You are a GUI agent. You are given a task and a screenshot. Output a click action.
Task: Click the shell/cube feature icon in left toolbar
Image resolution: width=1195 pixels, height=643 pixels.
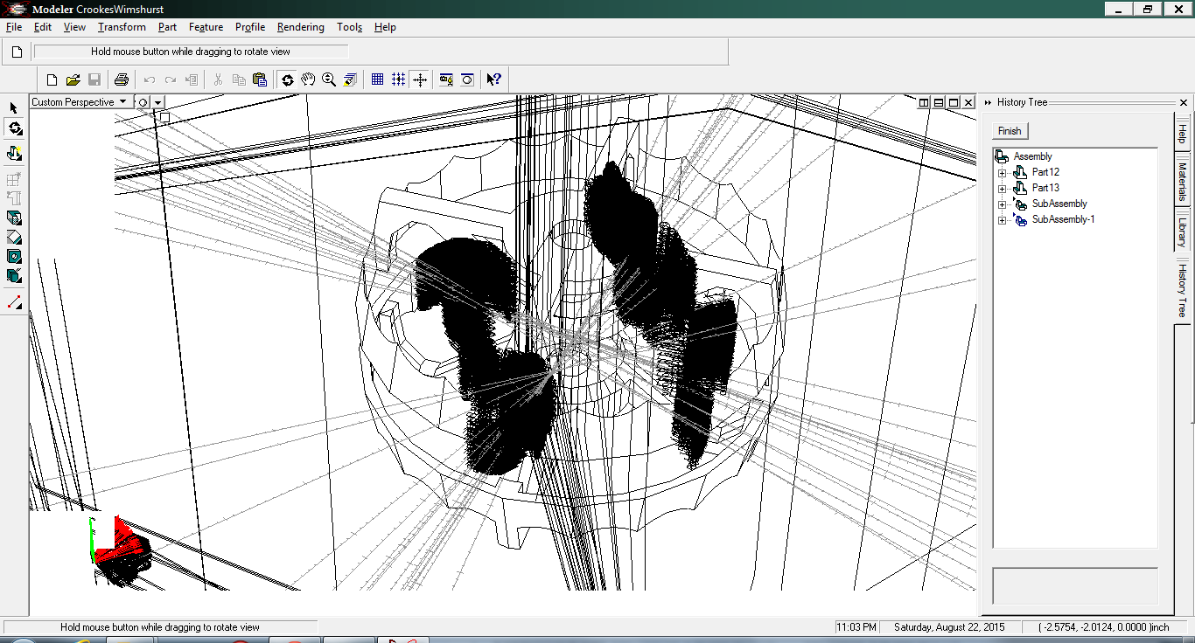(x=14, y=275)
